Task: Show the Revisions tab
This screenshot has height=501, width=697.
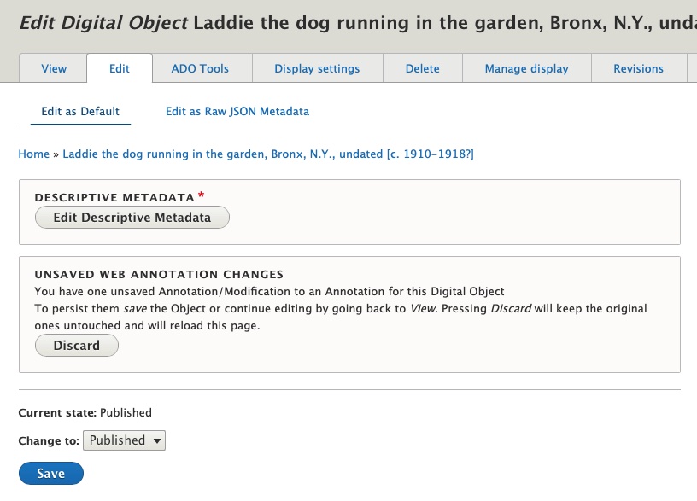Action: [638, 68]
